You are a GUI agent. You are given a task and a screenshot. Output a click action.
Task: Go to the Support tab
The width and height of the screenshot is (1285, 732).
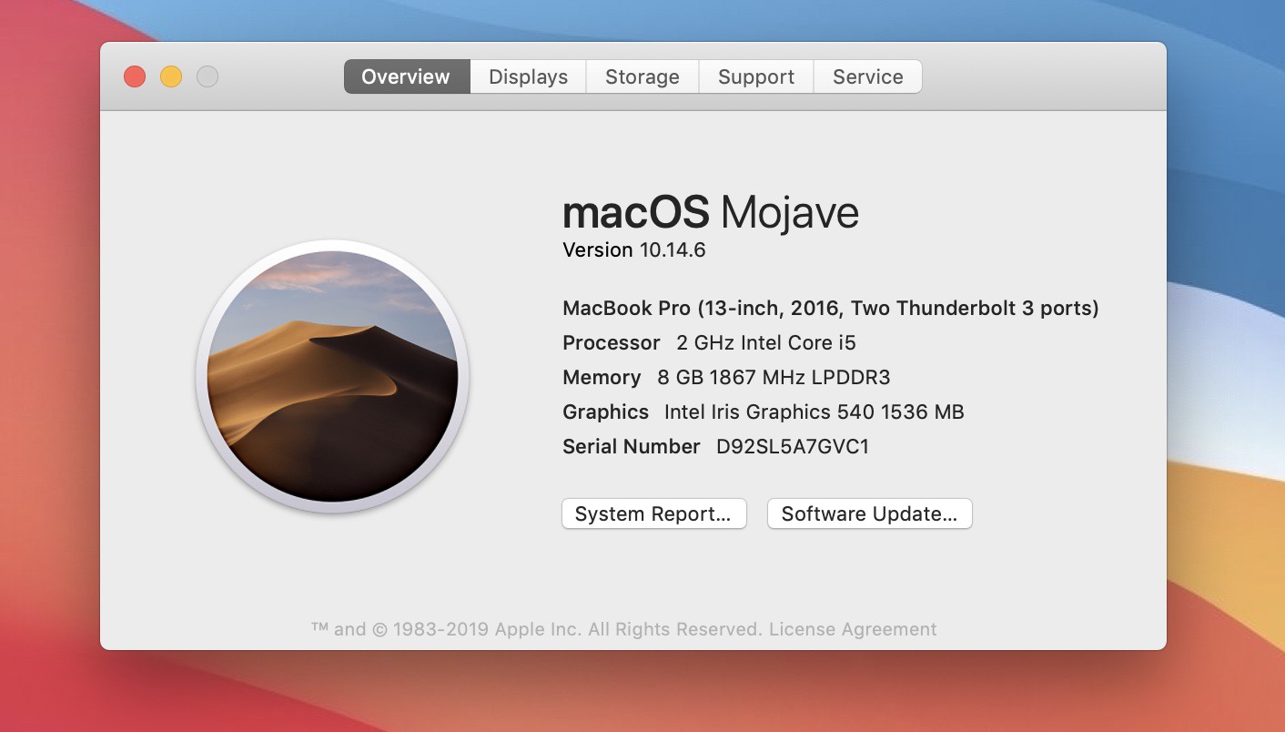tap(755, 76)
